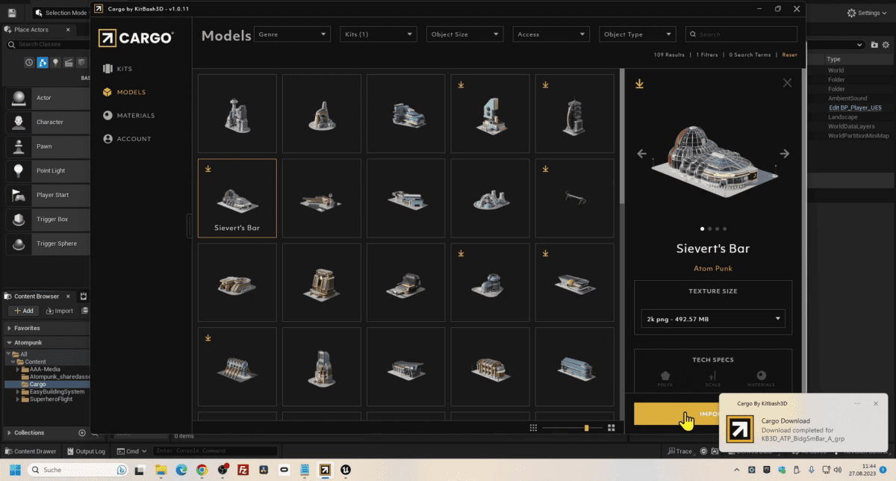Click the yellow Import button
The image size is (896, 481).
coord(676,414)
